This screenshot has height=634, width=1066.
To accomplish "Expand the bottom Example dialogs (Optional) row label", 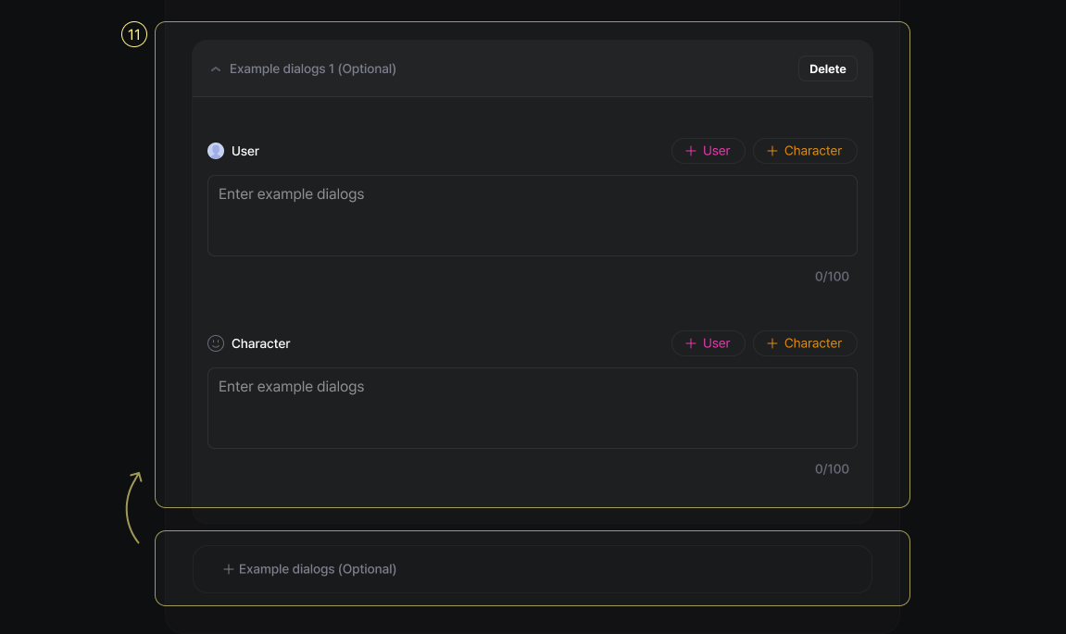I will (x=318, y=569).
